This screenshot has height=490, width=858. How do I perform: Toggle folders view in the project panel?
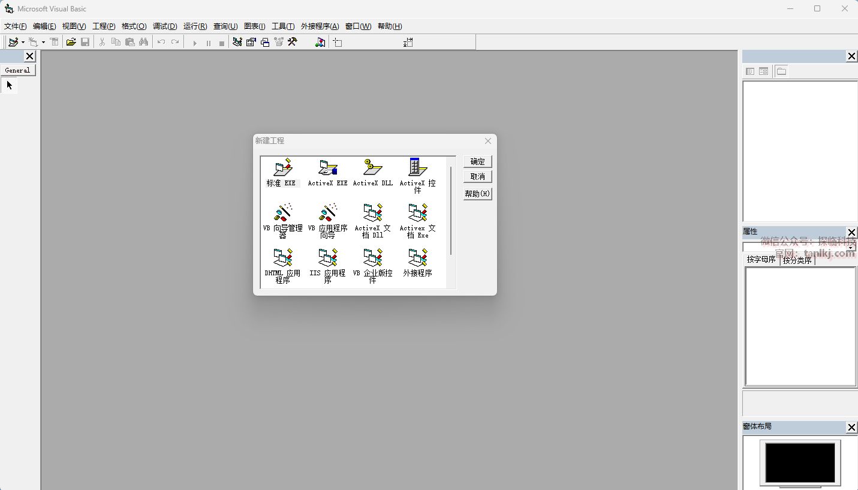tap(781, 71)
